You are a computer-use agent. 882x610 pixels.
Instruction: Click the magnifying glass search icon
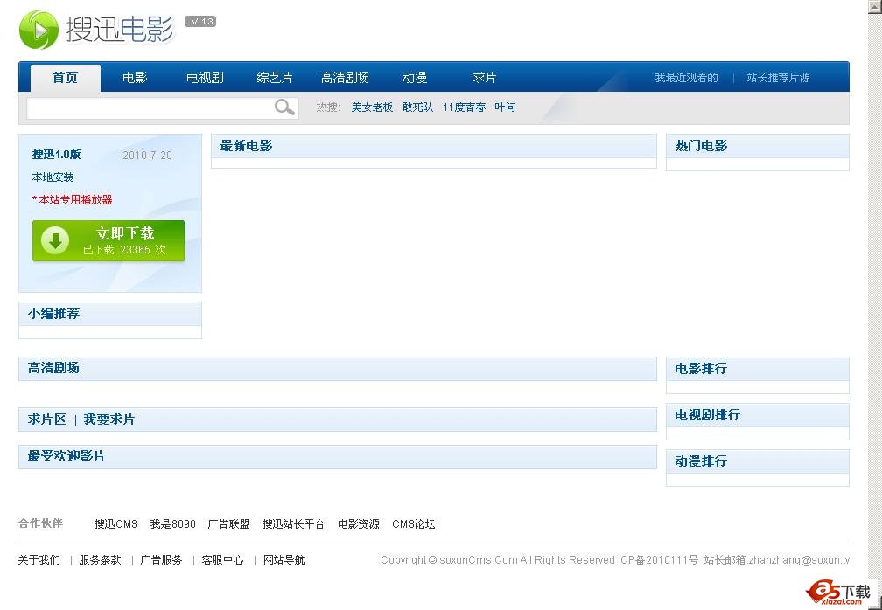284,107
